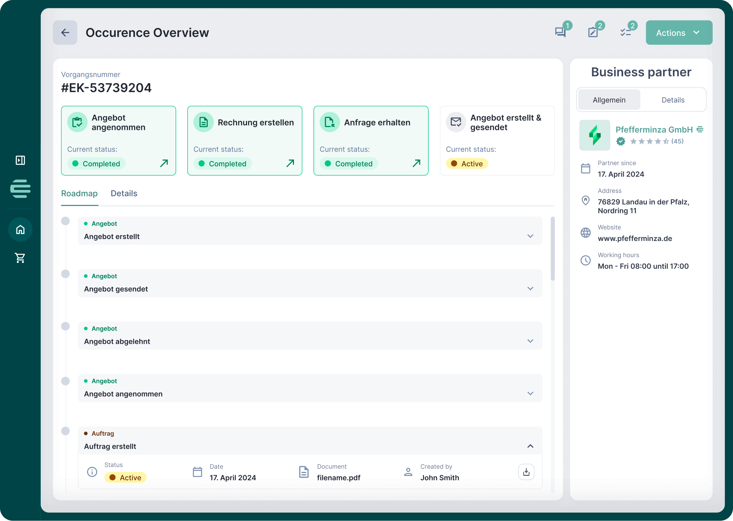Click the roadmap vertical scrollbar
This screenshot has height=521, width=733.
[553, 249]
